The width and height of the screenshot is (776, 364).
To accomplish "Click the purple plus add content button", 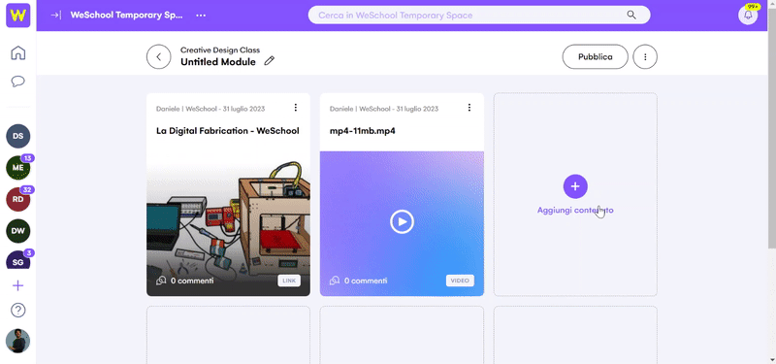I will click(x=575, y=186).
